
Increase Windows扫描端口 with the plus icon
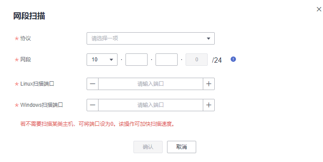point(209,105)
